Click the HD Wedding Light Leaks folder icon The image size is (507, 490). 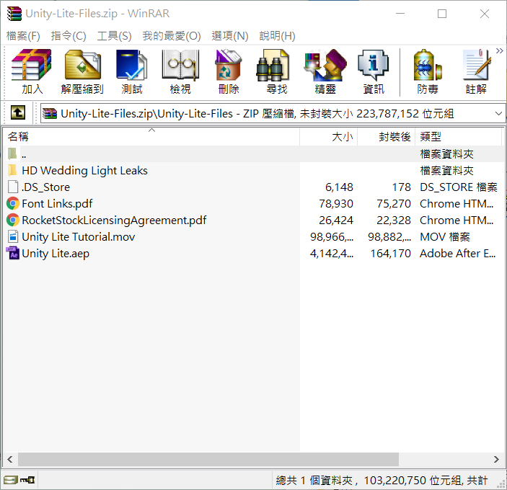pos(12,170)
